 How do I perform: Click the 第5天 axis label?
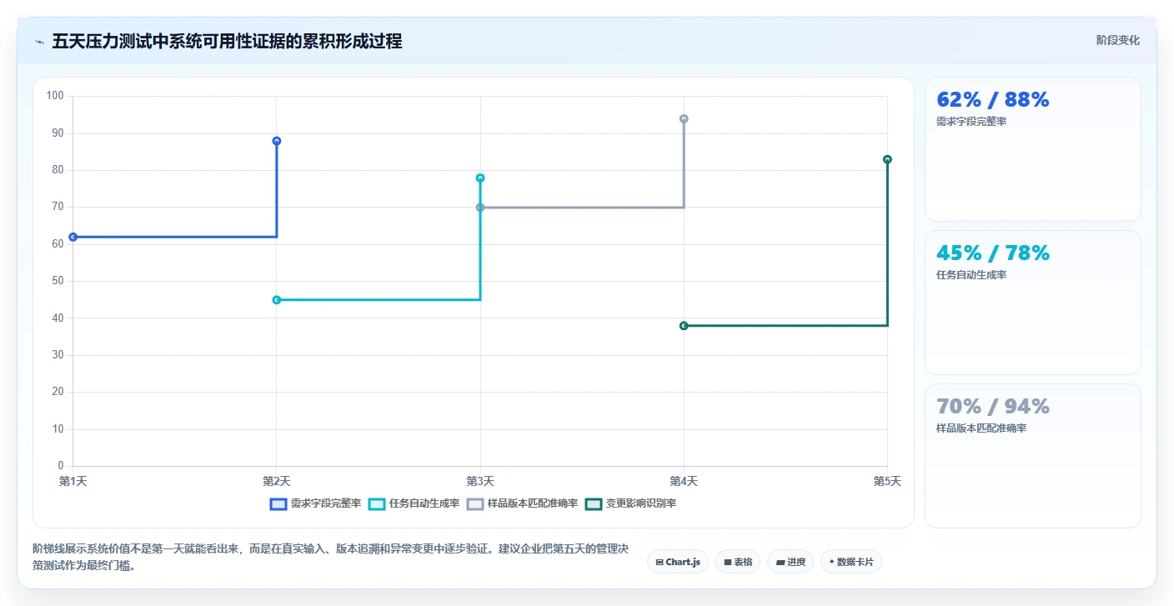click(887, 481)
